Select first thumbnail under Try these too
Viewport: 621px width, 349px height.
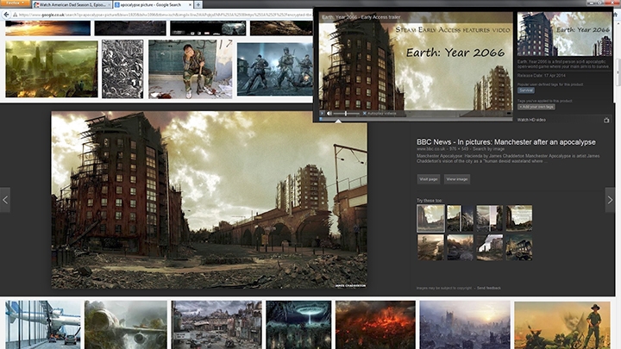(430, 218)
